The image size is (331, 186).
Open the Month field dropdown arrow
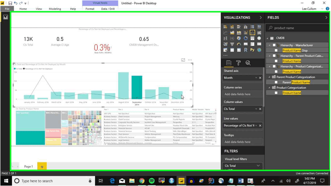pos(256,78)
